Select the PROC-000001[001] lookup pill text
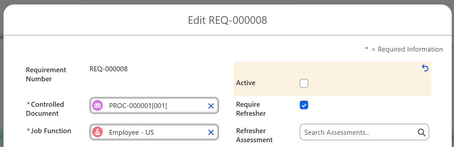The height and width of the screenshot is (147, 454). coord(138,106)
